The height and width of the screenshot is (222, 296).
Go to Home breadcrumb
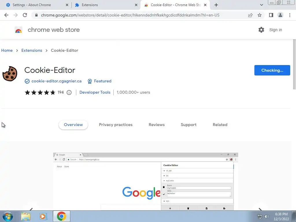pyautogui.click(x=7, y=50)
